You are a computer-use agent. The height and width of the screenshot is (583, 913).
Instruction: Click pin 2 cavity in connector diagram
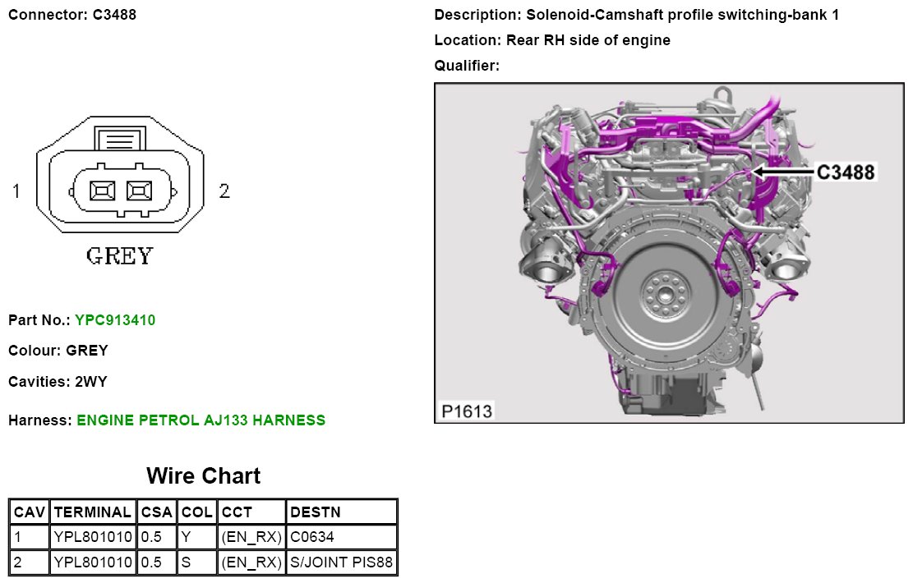point(139,191)
